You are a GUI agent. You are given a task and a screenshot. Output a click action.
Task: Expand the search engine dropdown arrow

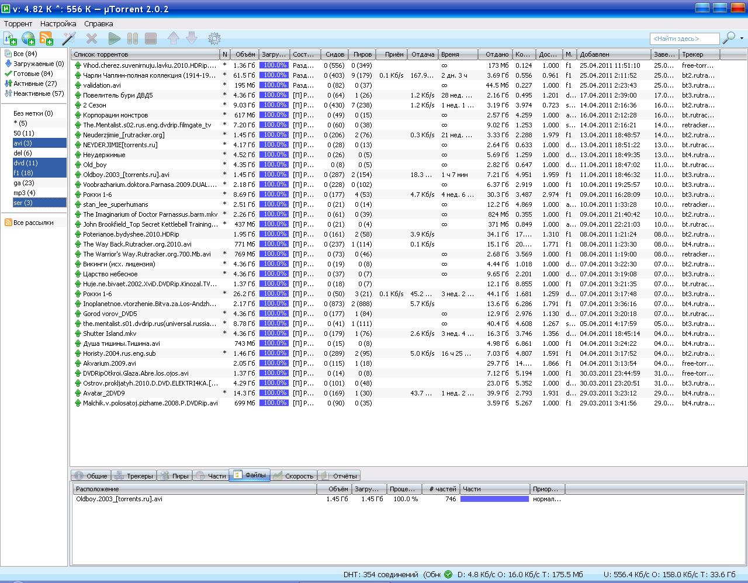pos(742,39)
